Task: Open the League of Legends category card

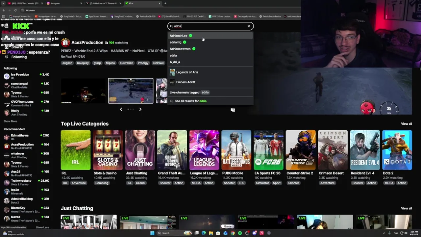Action: (204, 150)
